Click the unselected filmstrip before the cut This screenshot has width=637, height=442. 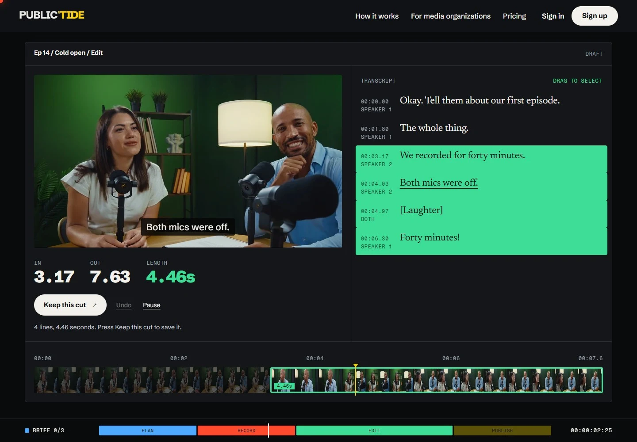152,380
